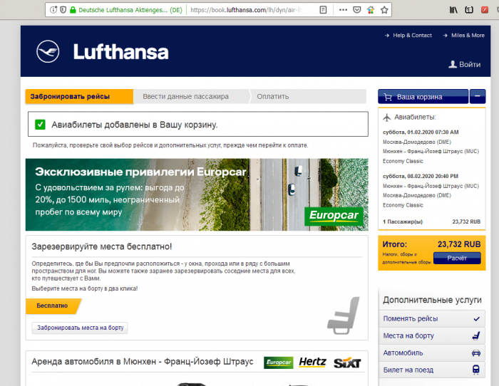Click the Lufthansa crane logo
The height and width of the screenshot is (386, 499).
coord(48,51)
